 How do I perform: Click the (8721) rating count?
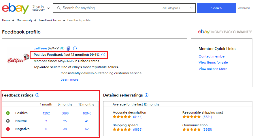pyautogui.click(x=207, y=117)
